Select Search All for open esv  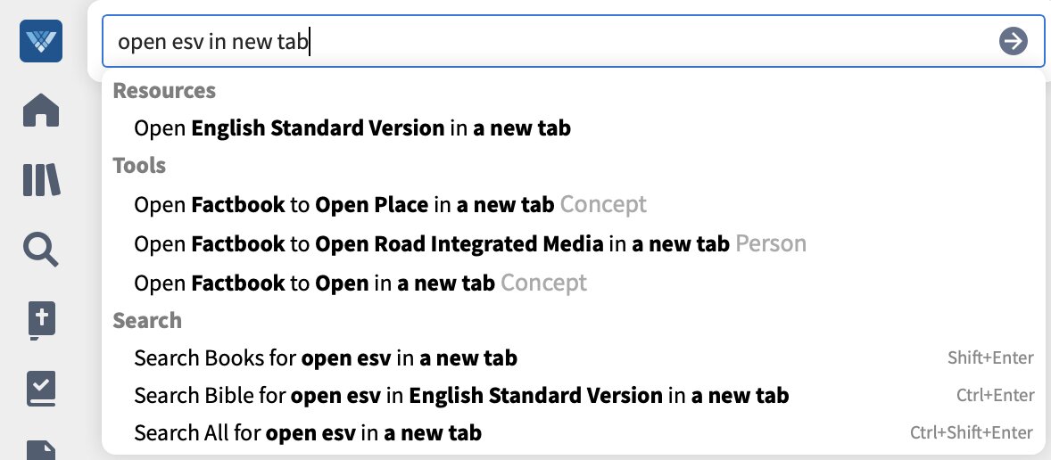[573, 433]
